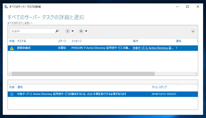Click the Server Manager window title icon
Image resolution: width=206 pixels, height=118 pixels.
point(6,7)
